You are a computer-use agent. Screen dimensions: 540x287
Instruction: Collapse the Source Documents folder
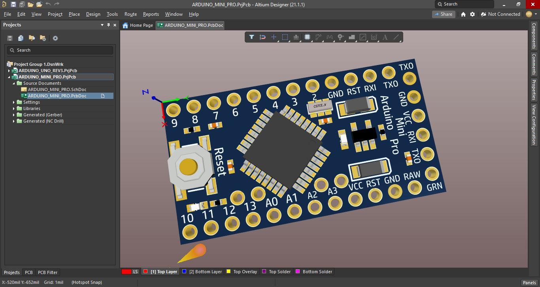click(x=14, y=83)
